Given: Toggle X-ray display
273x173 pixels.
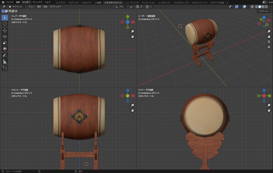Looking at the screenshot, I should coord(252,7).
